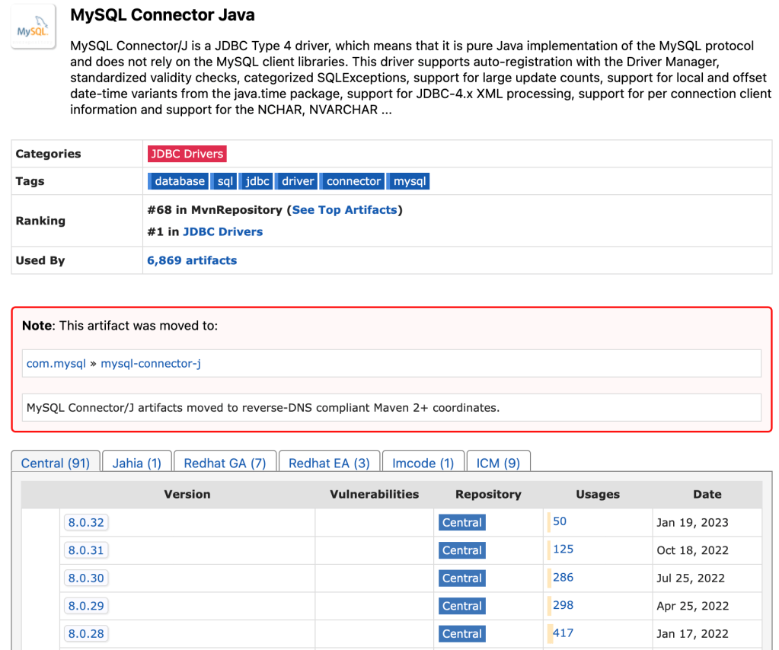View the 417 usages of 8.0.28
Image resolution: width=779 pixels, height=650 pixels.
tap(563, 633)
